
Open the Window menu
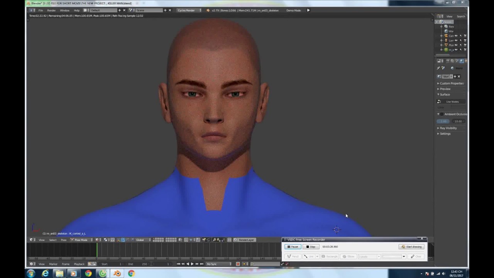[x=64, y=10]
